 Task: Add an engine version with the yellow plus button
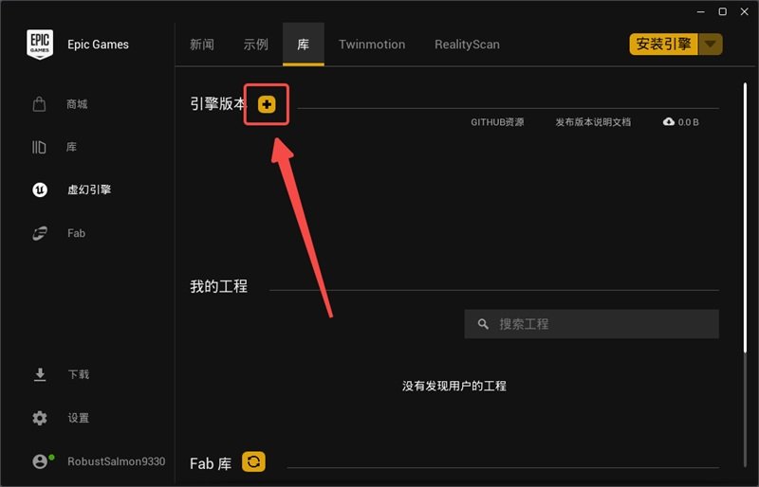pos(267,104)
